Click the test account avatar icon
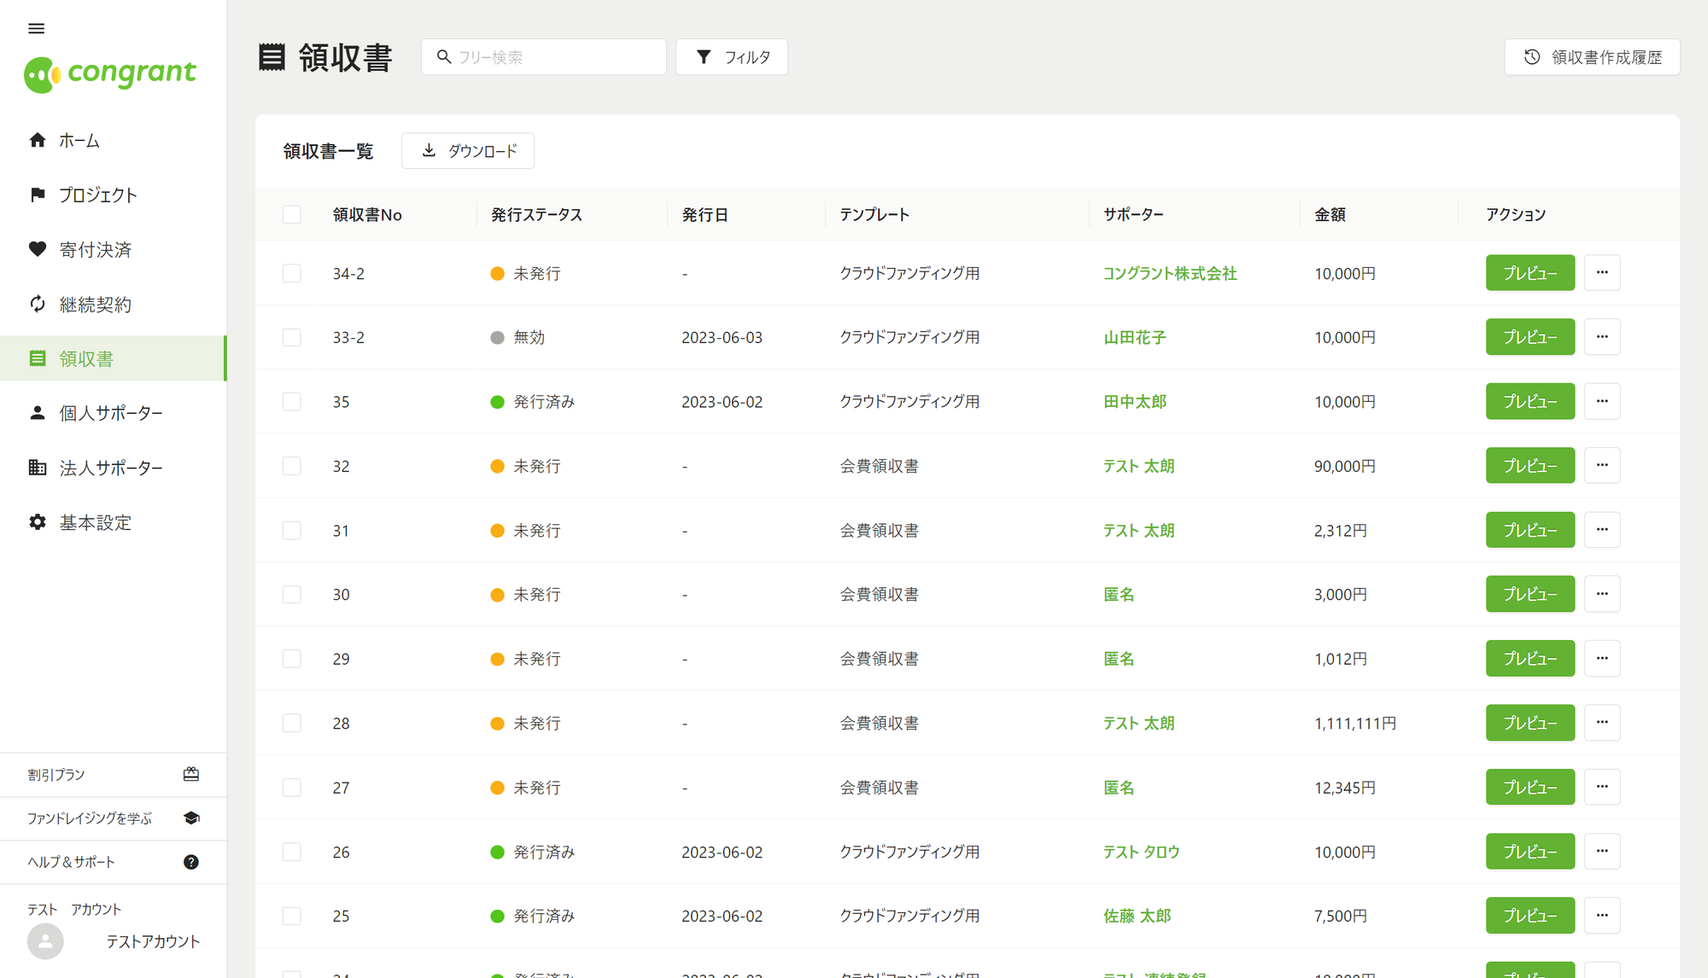The height and width of the screenshot is (978, 1708). point(45,941)
